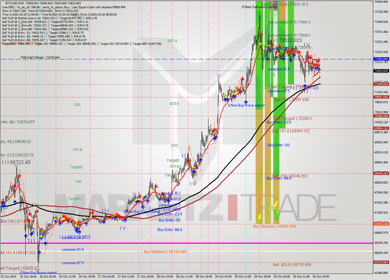Select the '27 Oct 03:00' time axis label
This screenshot has width=390, height=280.
(106, 277)
